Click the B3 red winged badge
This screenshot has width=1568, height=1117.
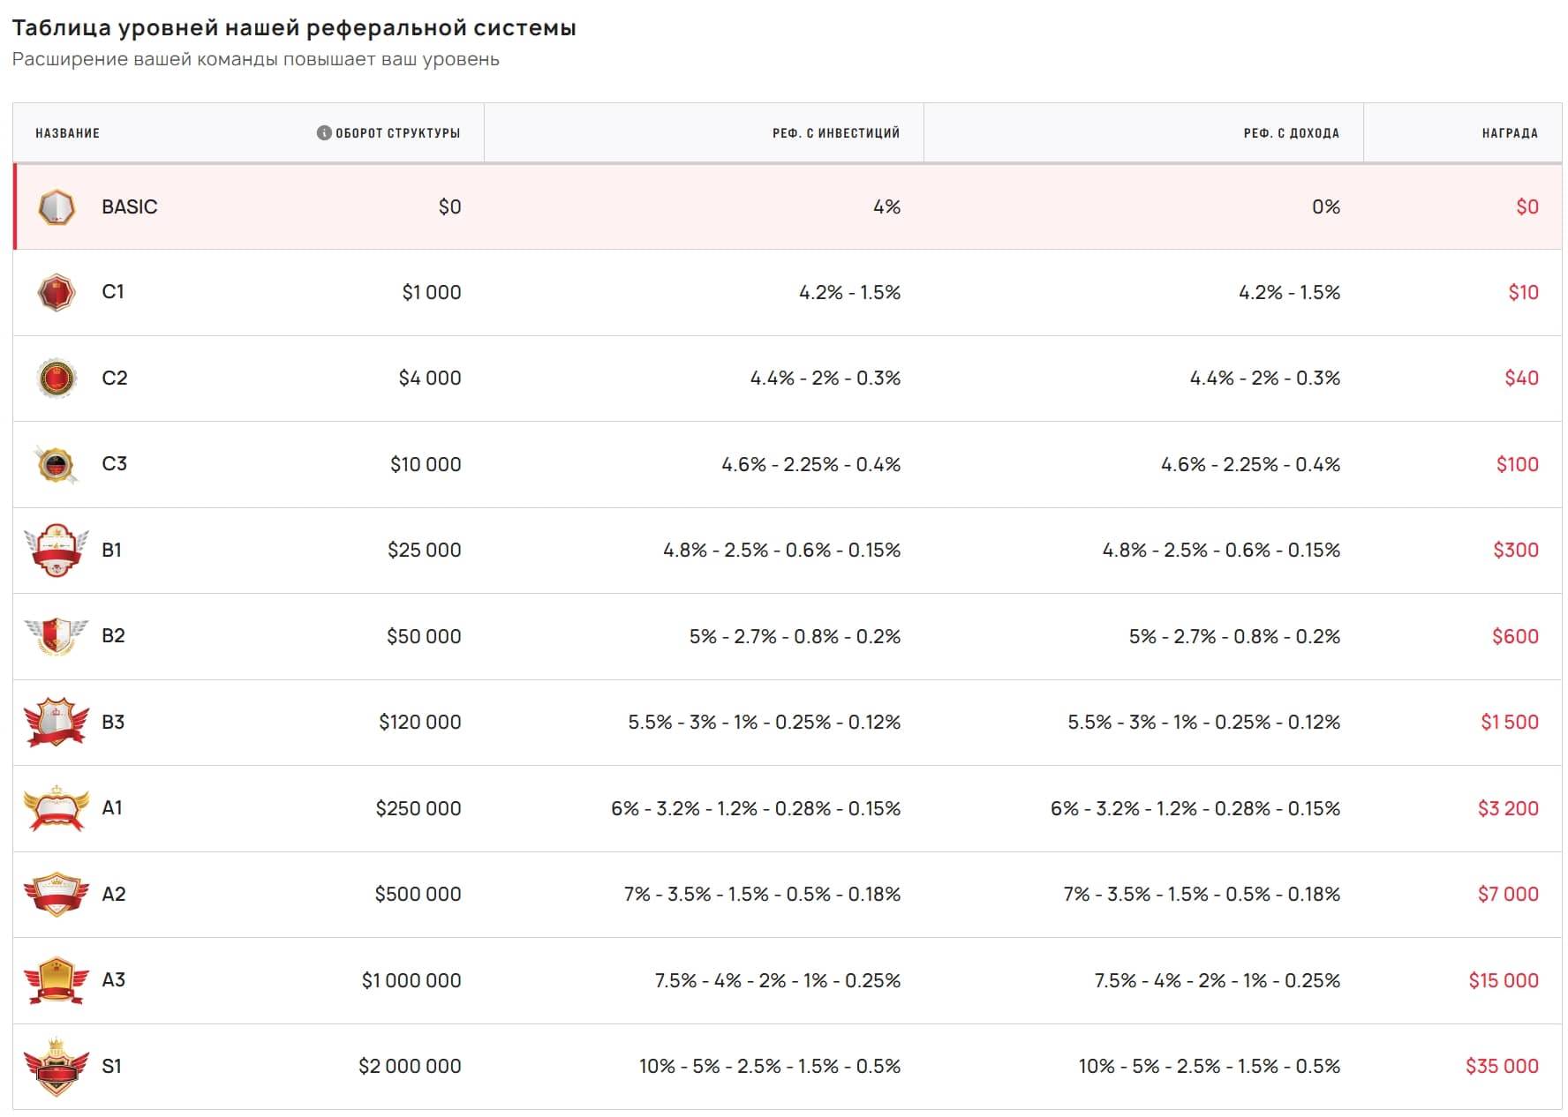tap(56, 723)
